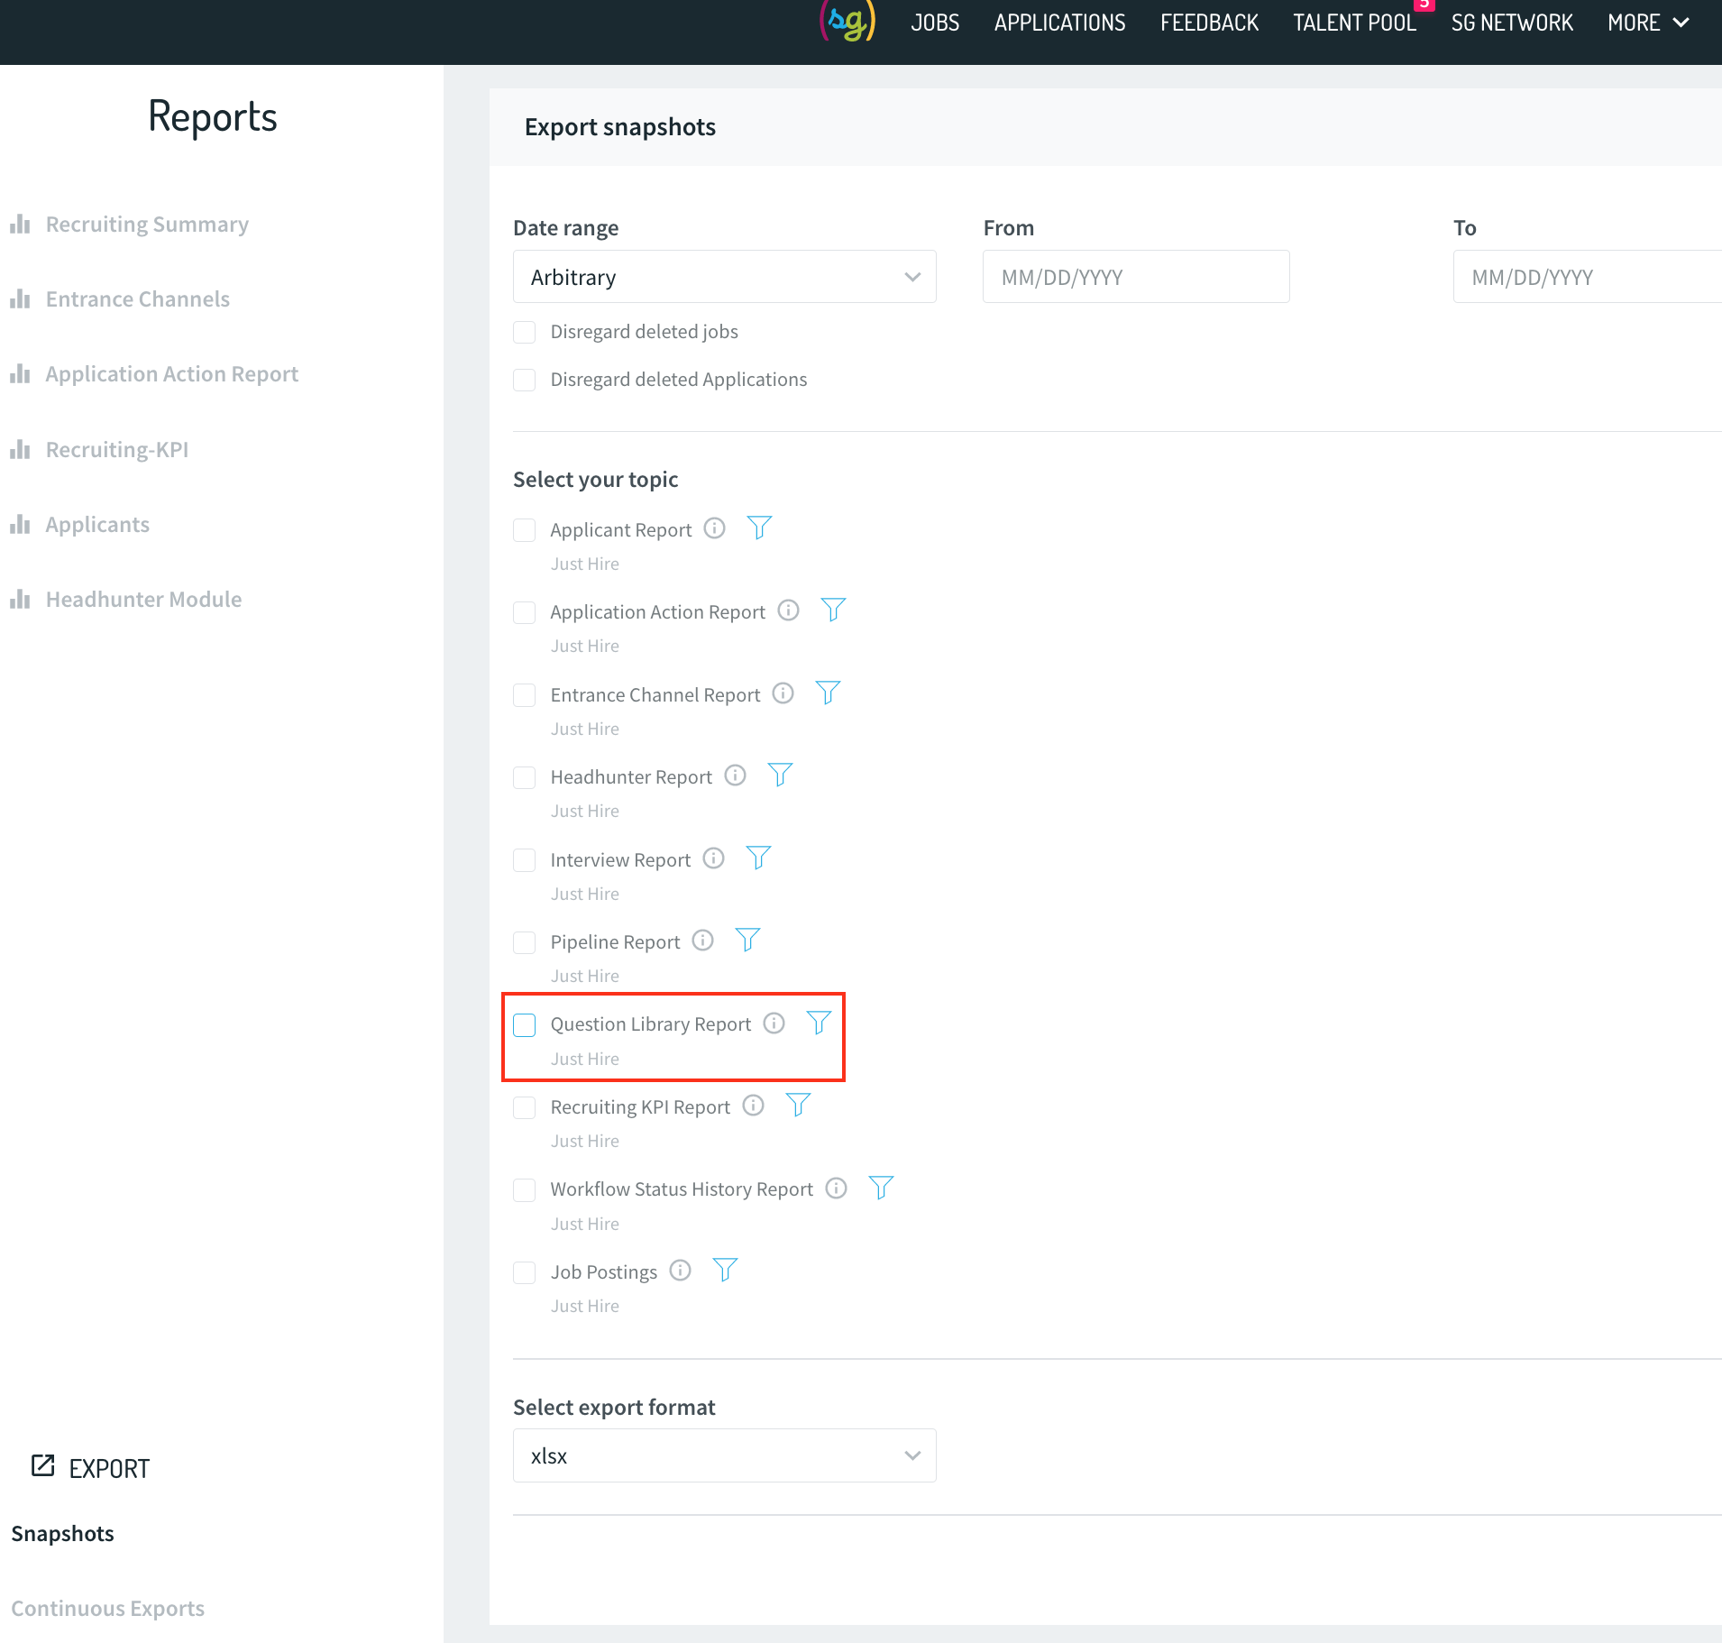The width and height of the screenshot is (1722, 1643).
Task: Click the export icon next to EXPORT
Action: [42, 1465]
